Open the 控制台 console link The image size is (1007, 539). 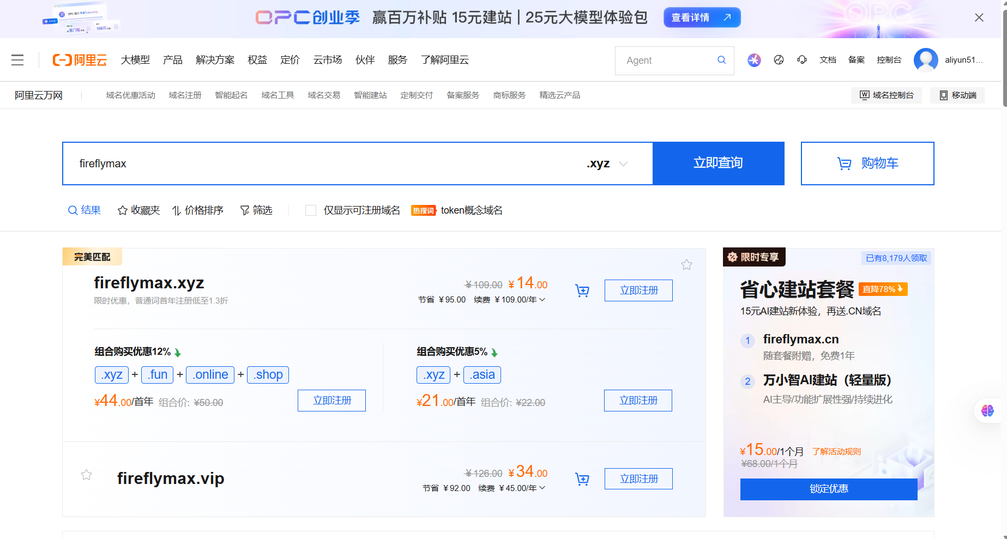click(889, 60)
